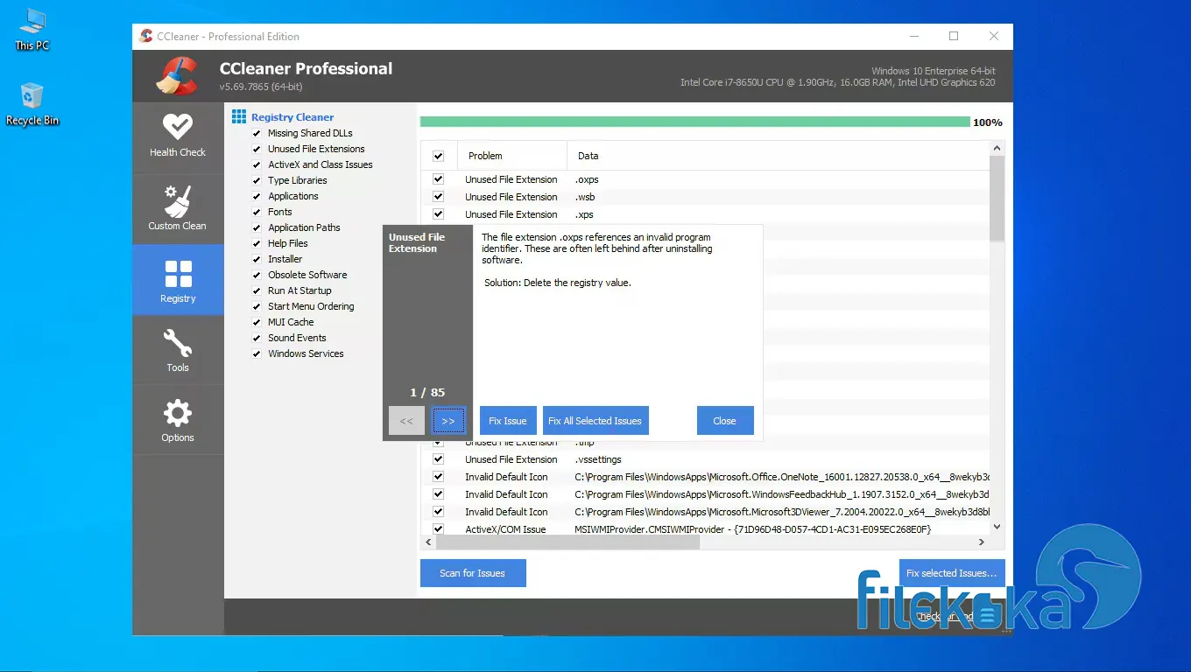Click the horizontal scrollbar thumb in results
Viewport: 1191px width, 672px height.
[568, 542]
